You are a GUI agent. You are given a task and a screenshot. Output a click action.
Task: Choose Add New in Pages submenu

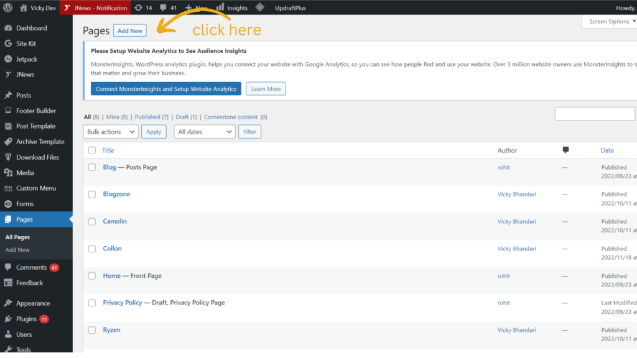click(x=17, y=250)
